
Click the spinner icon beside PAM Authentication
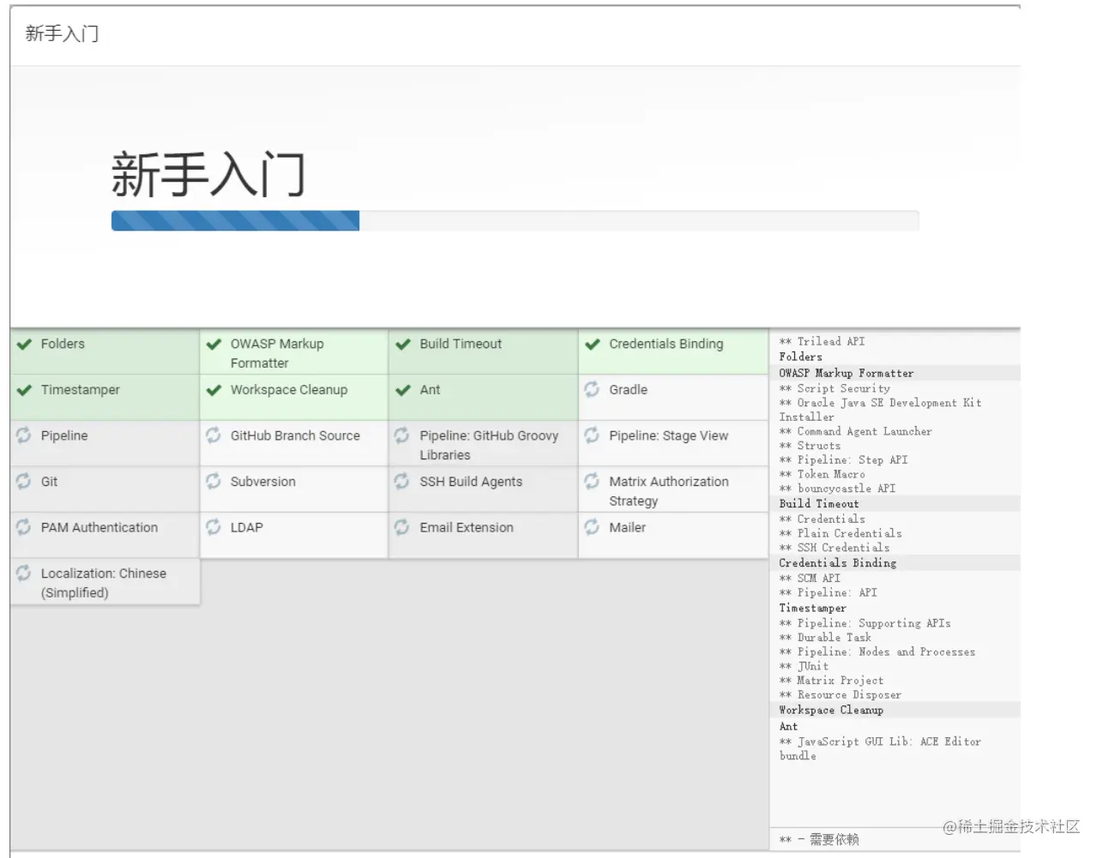(23, 526)
